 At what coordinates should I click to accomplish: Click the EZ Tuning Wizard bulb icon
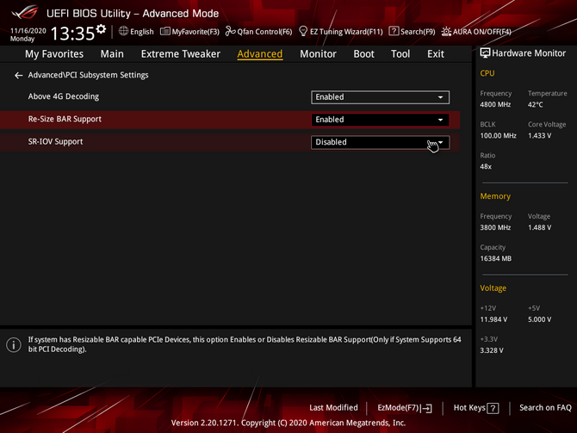(303, 31)
